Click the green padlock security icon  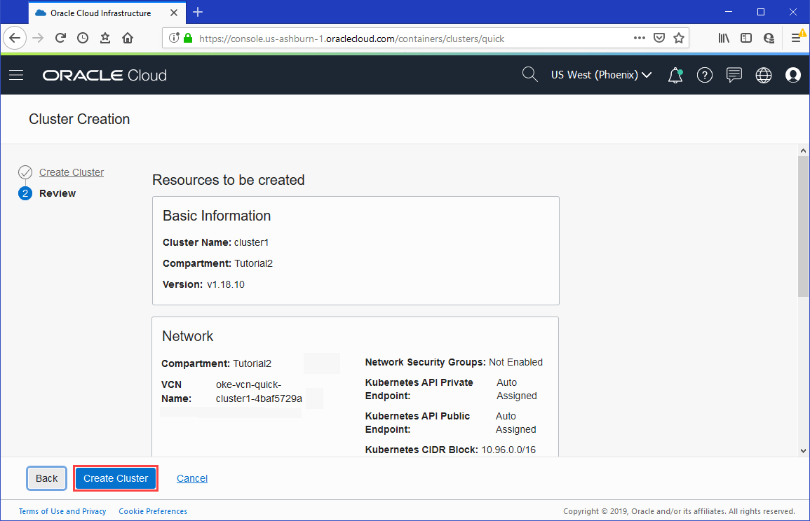[188, 39]
